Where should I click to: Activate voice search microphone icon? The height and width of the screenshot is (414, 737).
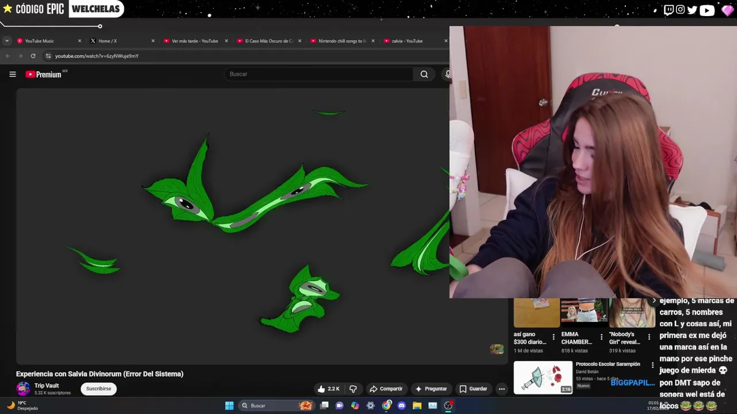(448, 74)
